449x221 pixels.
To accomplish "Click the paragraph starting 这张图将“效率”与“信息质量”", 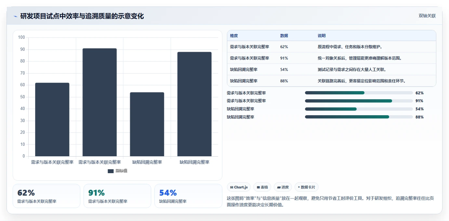I will (x=330, y=201).
